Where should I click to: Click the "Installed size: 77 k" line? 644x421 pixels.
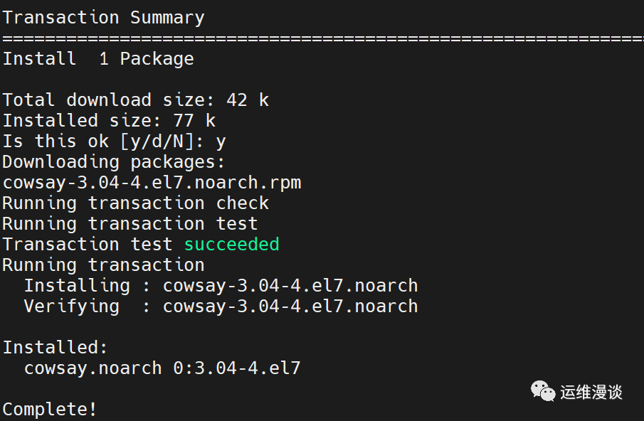click(109, 121)
